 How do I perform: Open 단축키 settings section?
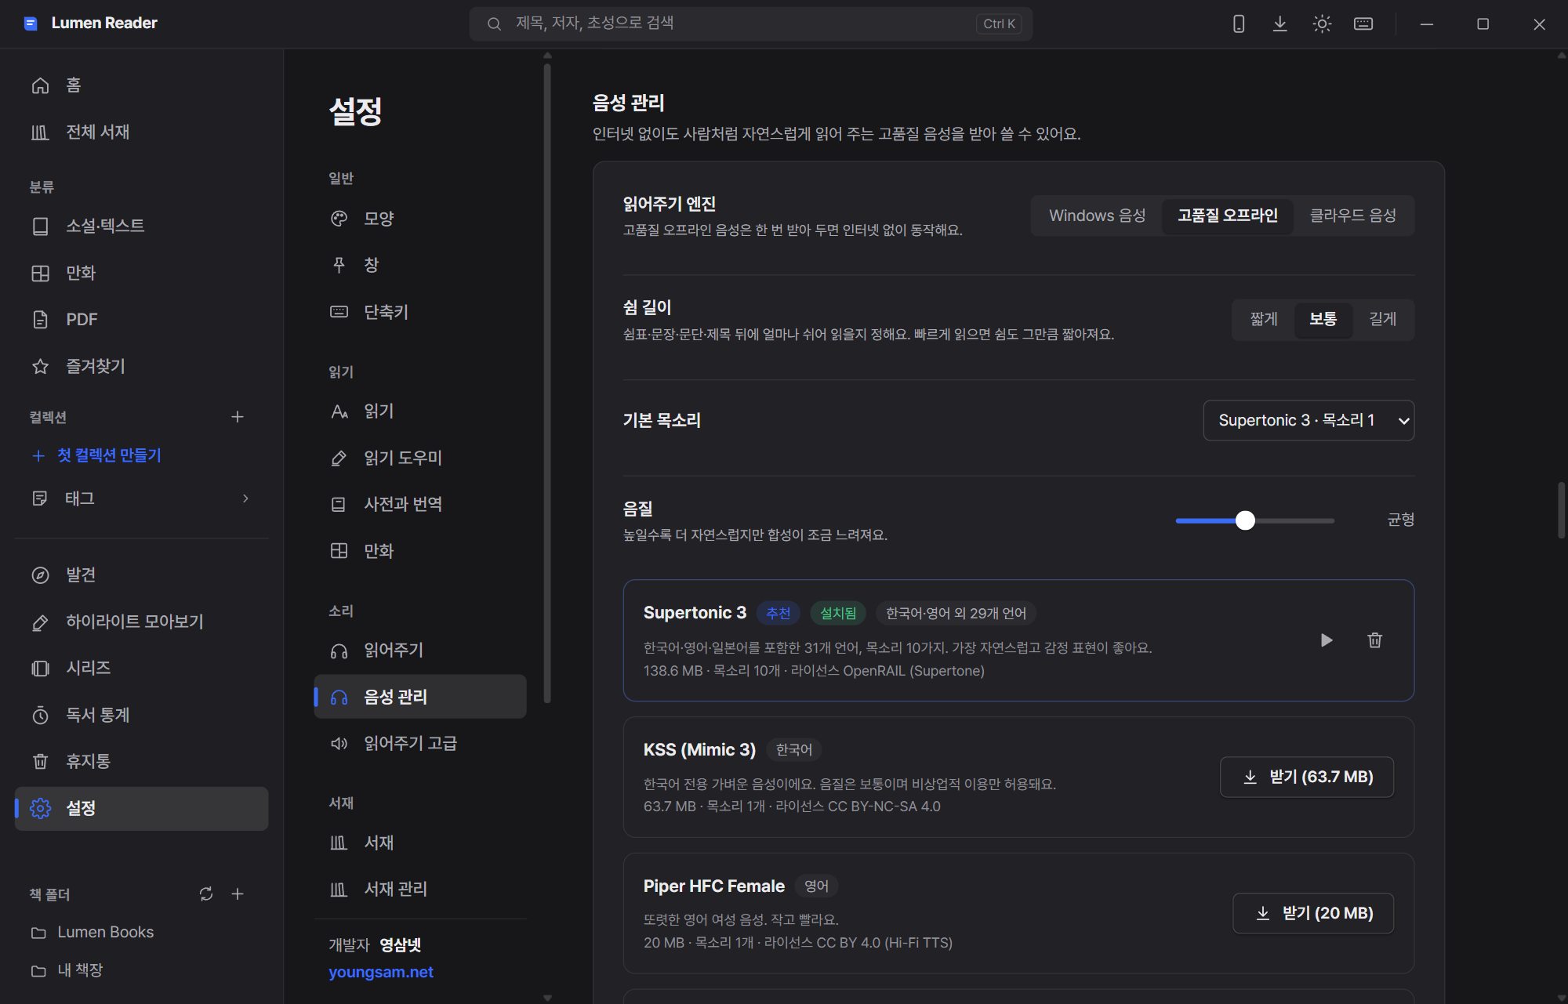(420, 312)
